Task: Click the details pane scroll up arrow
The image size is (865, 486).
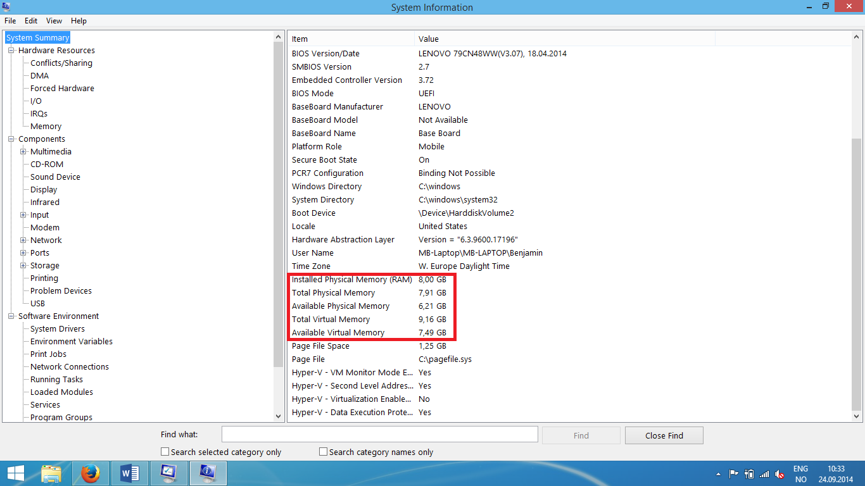Action: 857,37
